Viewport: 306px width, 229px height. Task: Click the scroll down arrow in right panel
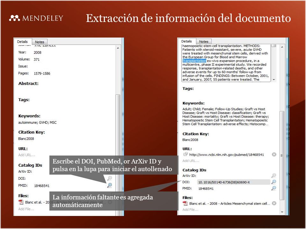pos(282,212)
